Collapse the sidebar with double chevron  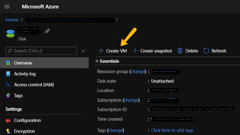click(83, 51)
